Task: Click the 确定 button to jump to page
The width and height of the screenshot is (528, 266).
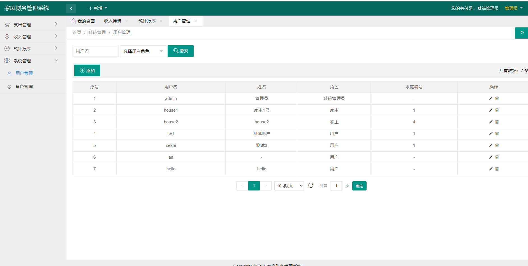Action: (x=359, y=186)
